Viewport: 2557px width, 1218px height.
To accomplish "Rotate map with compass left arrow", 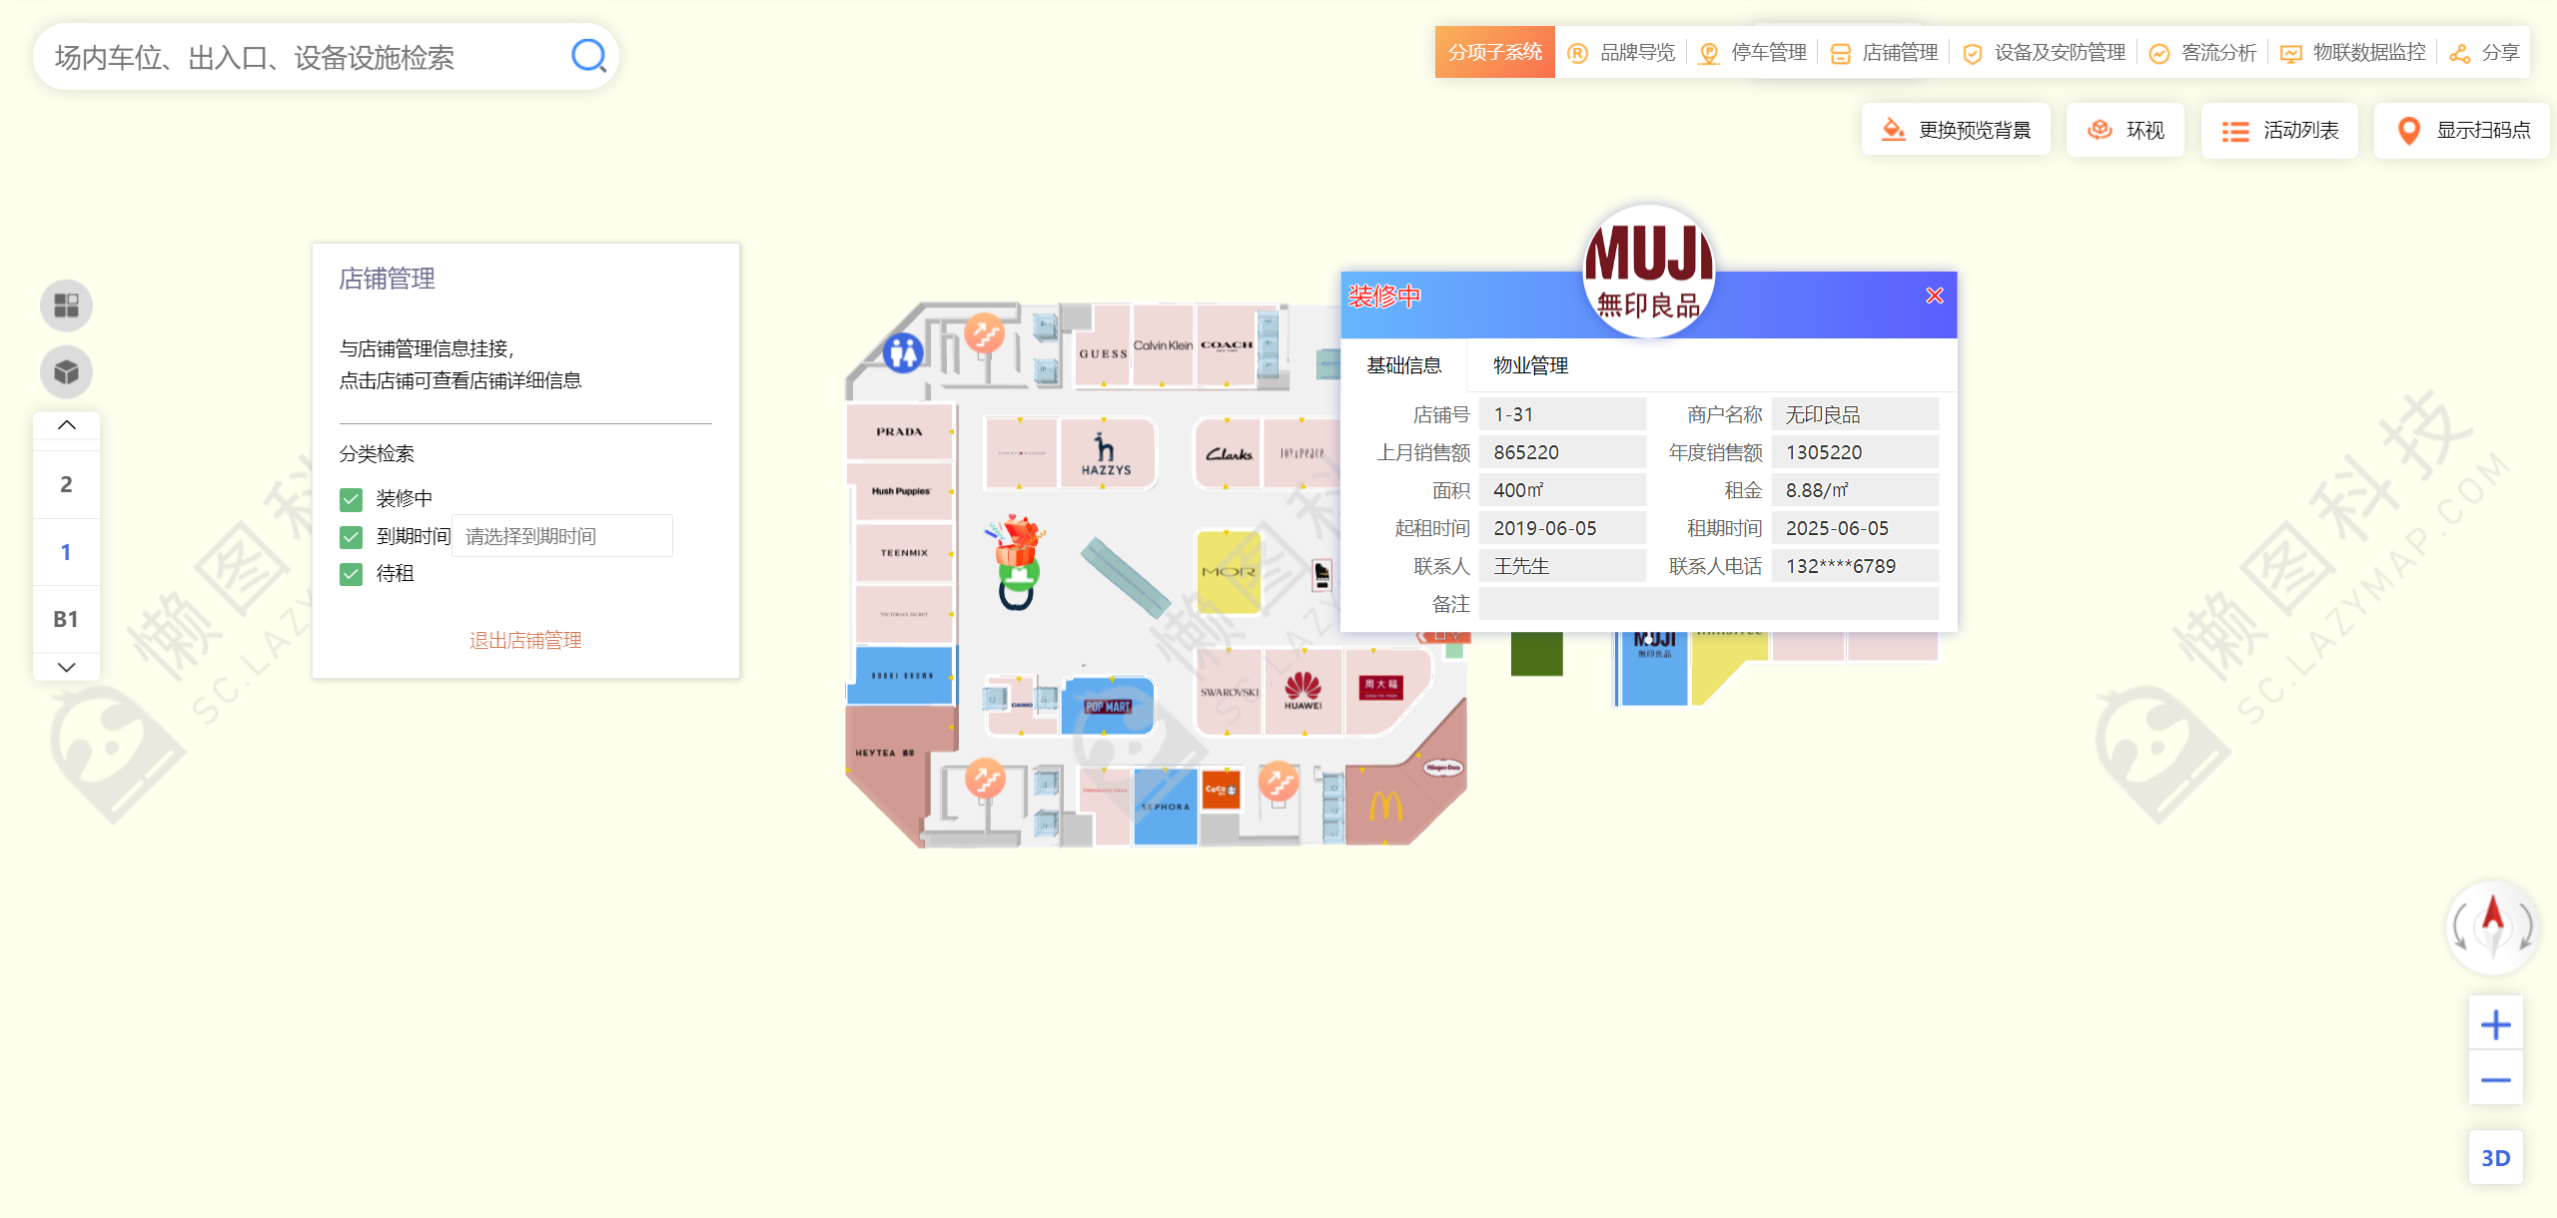I will (x=2460, y=926).
